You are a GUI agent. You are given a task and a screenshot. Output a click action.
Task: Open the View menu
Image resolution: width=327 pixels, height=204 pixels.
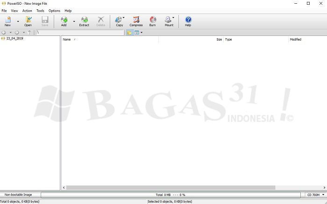coord(14,11)
